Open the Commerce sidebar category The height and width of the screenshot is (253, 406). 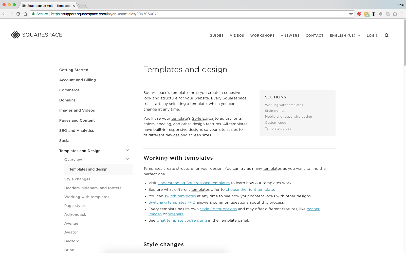69,90
